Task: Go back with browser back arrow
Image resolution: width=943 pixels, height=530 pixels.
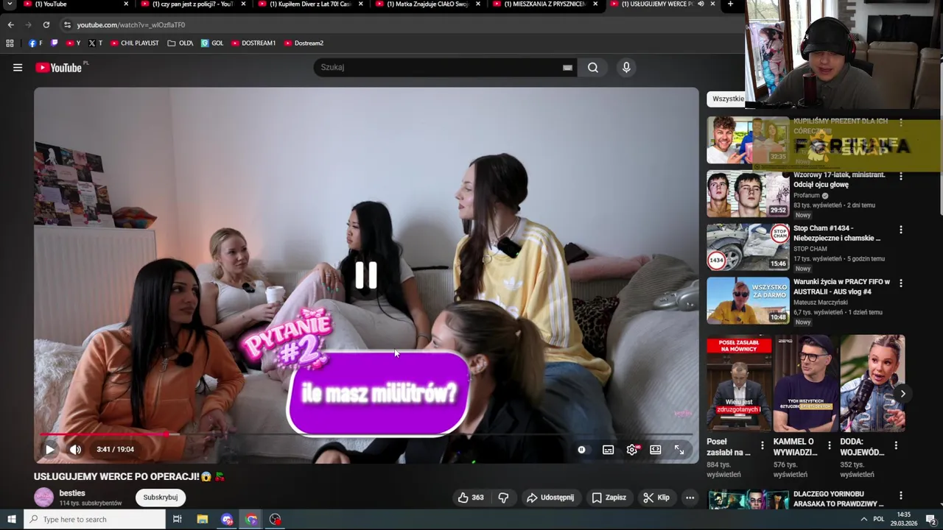Action: pos(10,25)
